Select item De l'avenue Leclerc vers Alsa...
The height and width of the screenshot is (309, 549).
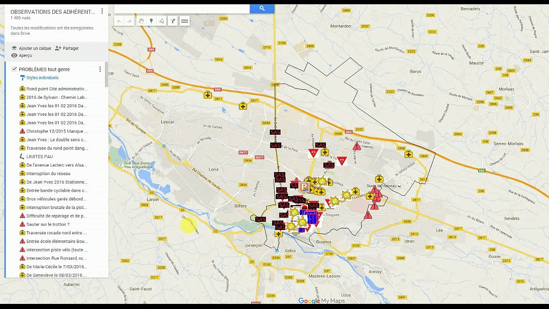pyautogui.click(x=56, y=165)
